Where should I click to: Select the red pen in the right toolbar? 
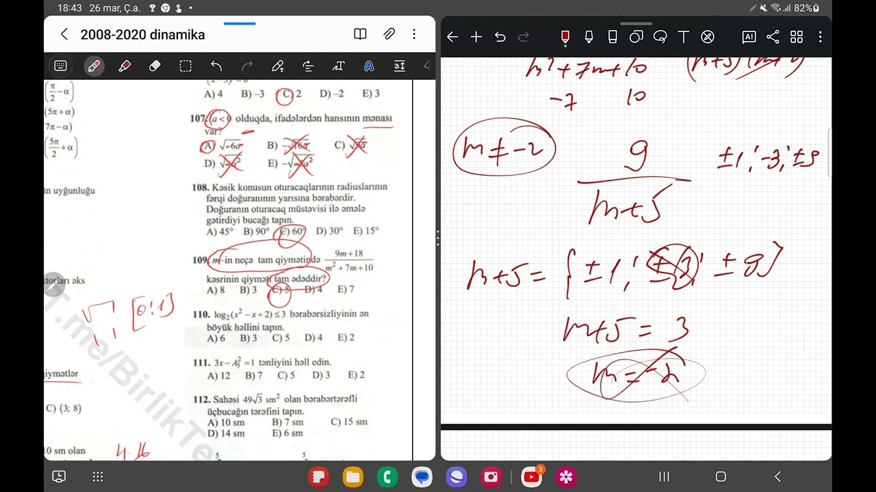click(565, 38)
